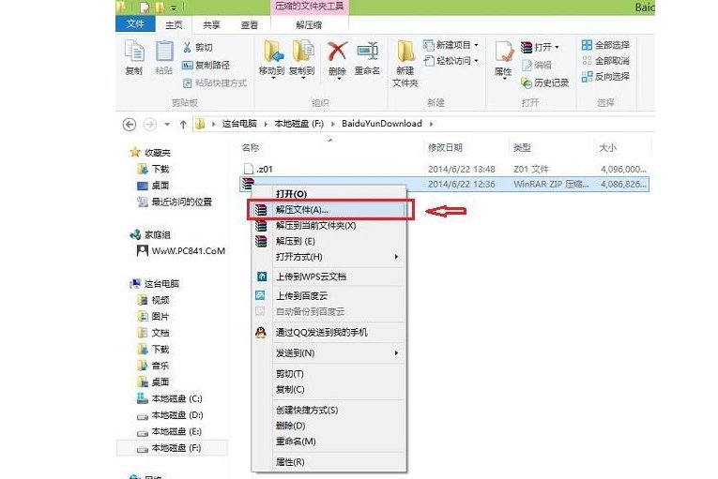Choose Properties (属性(R)) in the context menu

click(x=328, y=462)
